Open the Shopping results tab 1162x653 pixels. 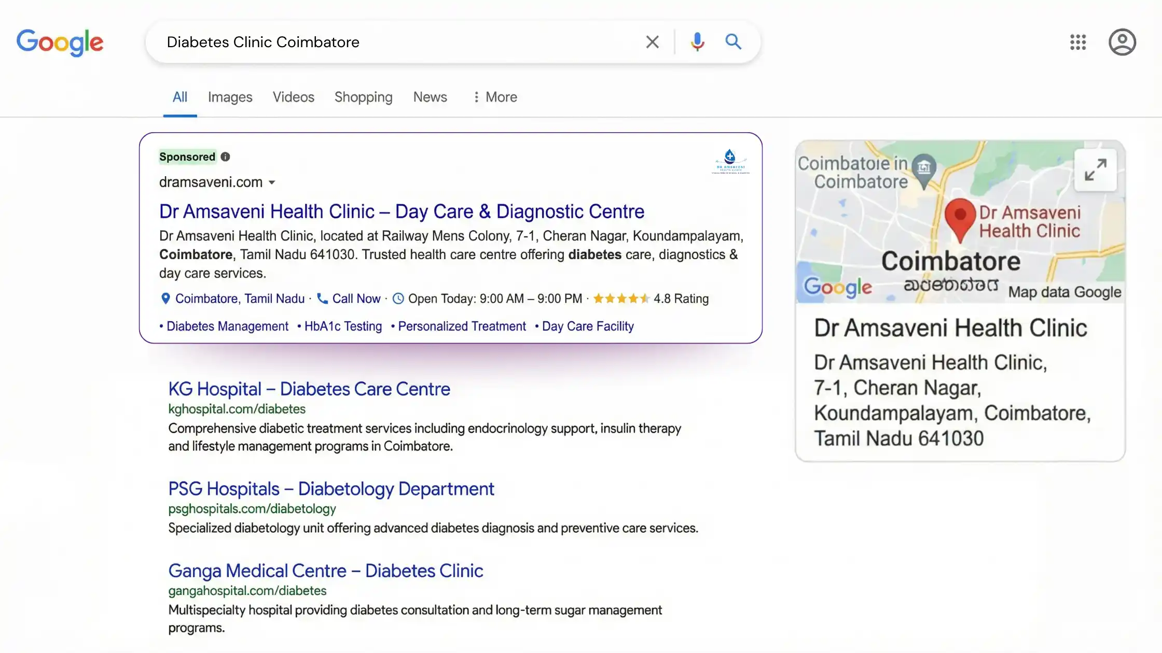(x=363, y=97)
